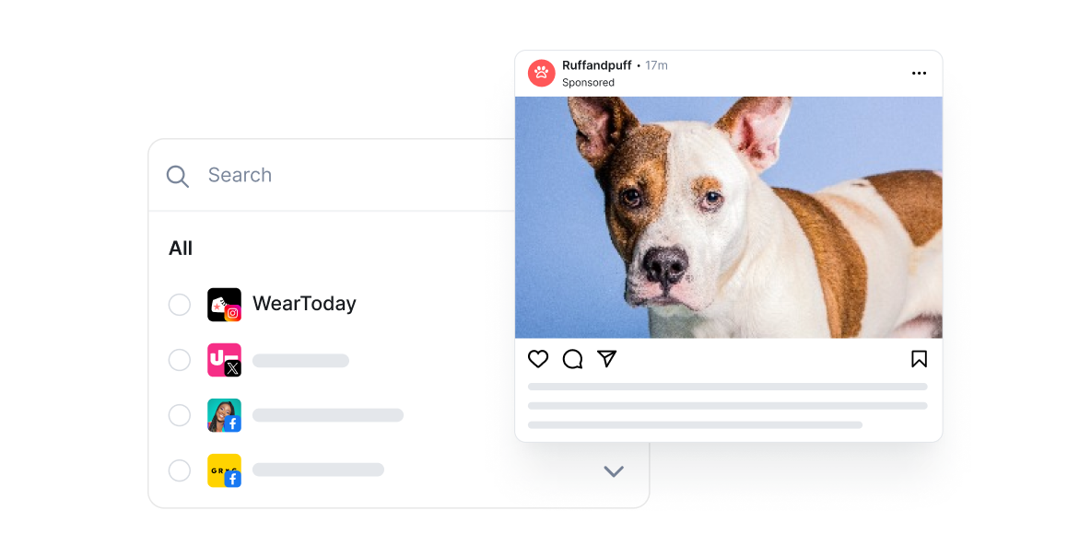Select the WearToday radio button
Screen dimensions: 1091x545
(x=180, y=305)
